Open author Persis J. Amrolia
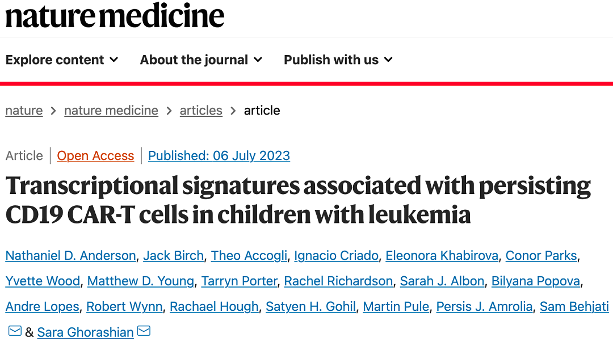 tap(484, 307)
